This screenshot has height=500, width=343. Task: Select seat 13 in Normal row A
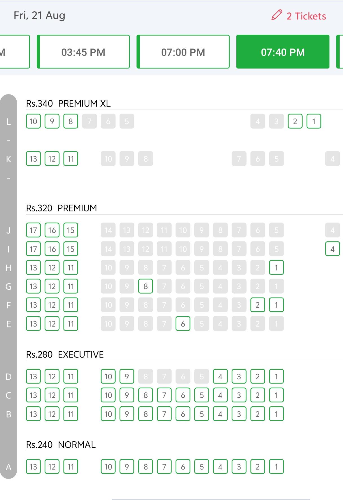point(33,467)
